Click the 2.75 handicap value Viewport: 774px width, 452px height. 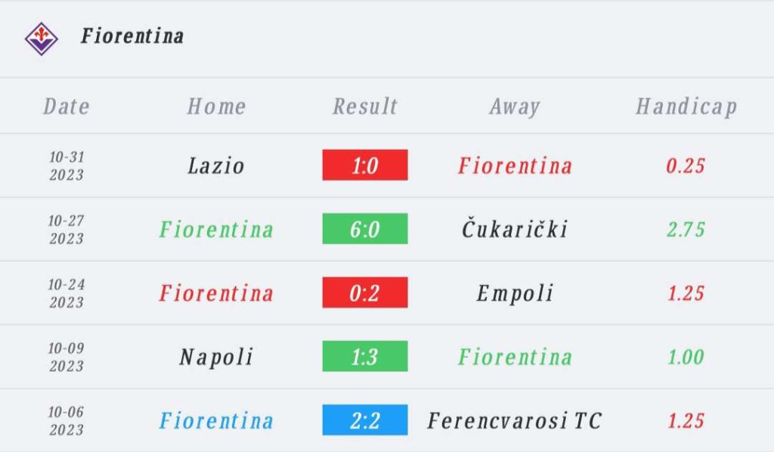coord(686,229)
